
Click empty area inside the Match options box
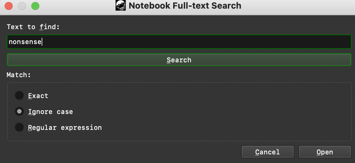click(x=226, y=111)
